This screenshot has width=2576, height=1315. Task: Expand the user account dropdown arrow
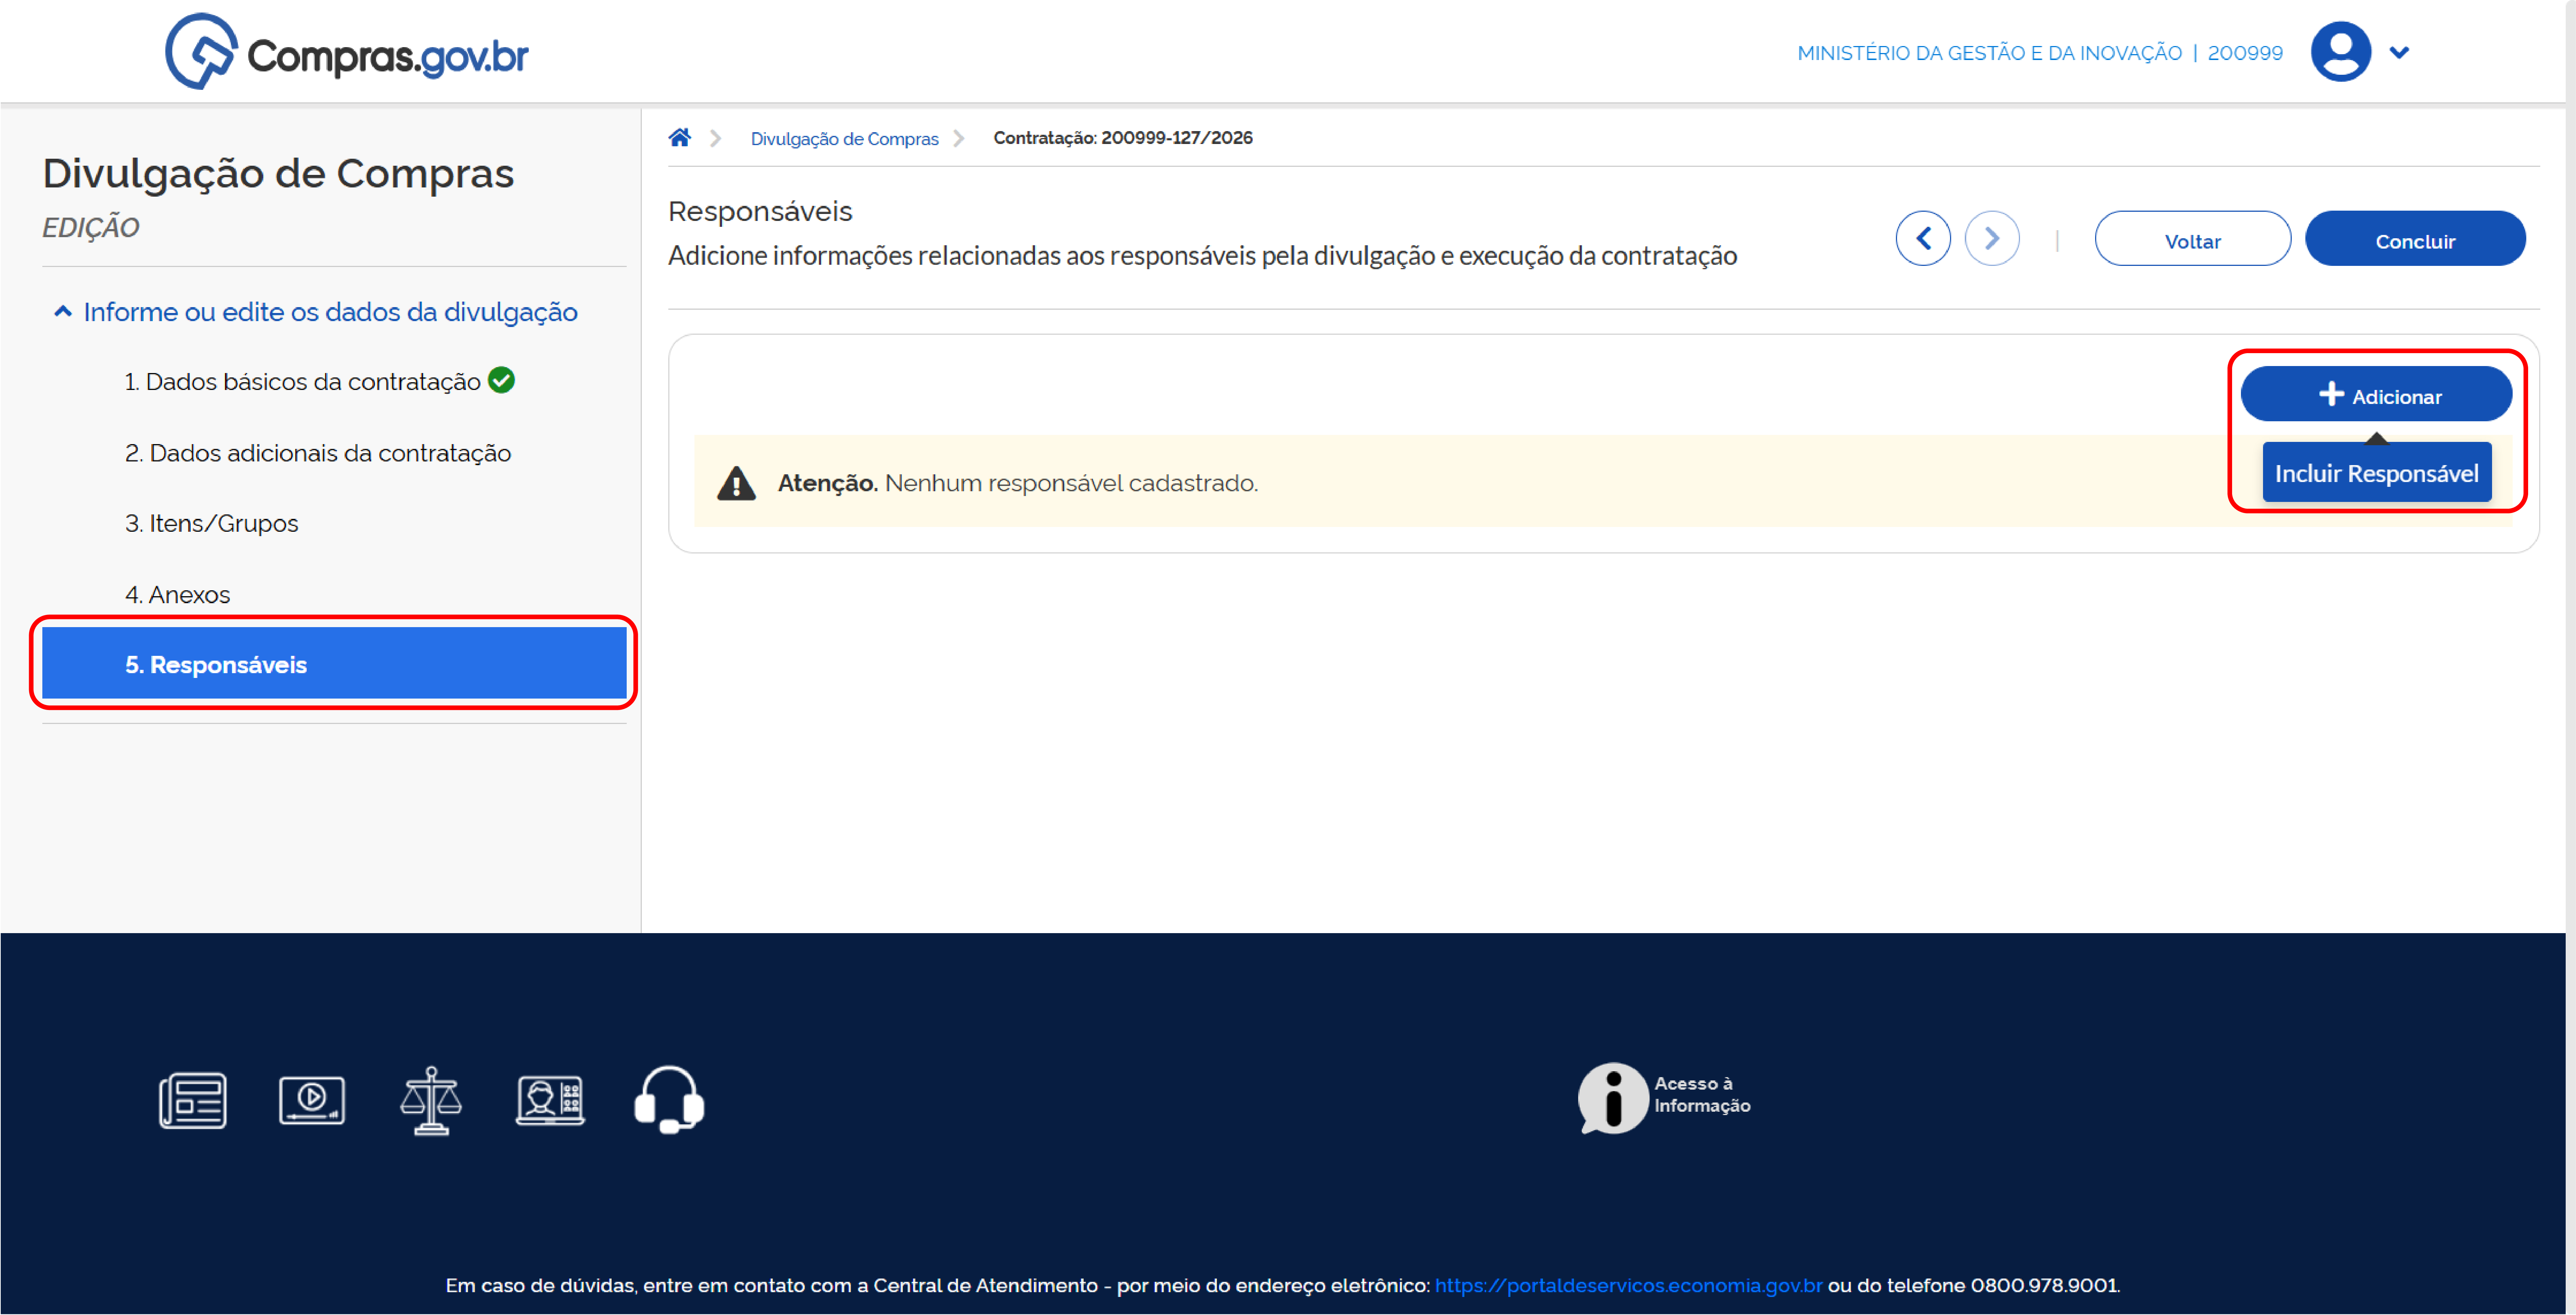[2399, 53]
